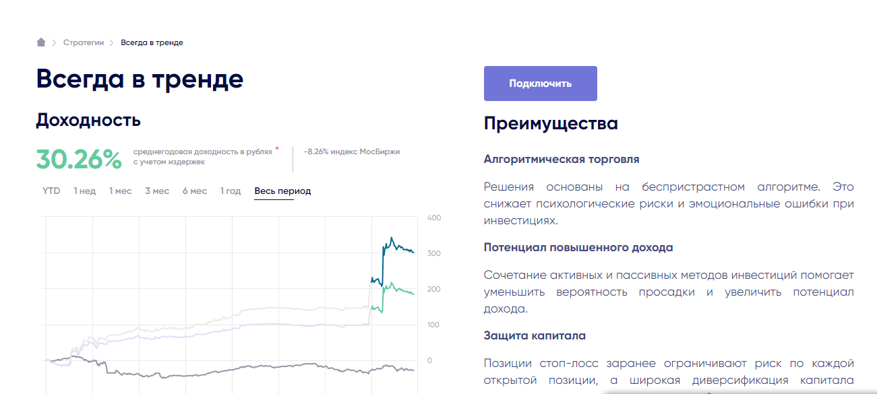Click the Алгоритмическая торговля subheading
The image size is (877, 394).
(562, 160)
